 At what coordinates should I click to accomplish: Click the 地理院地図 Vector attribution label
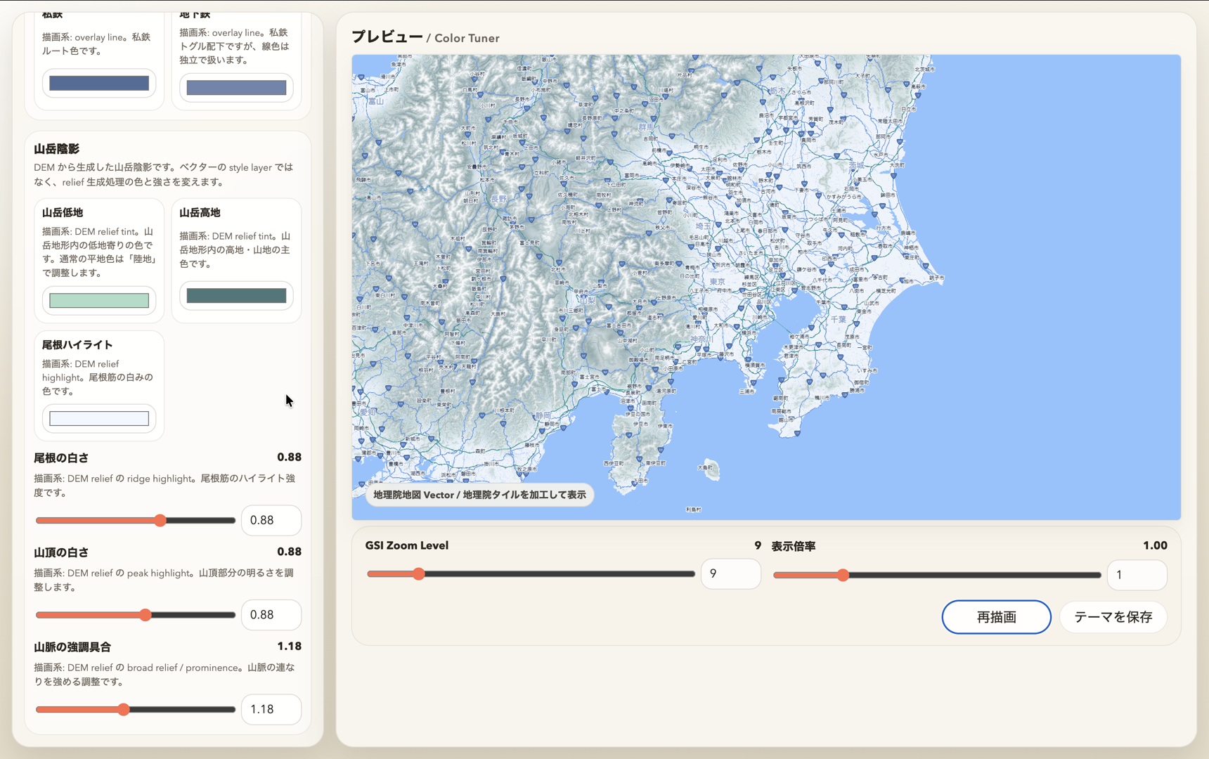[x=479, y=495]
